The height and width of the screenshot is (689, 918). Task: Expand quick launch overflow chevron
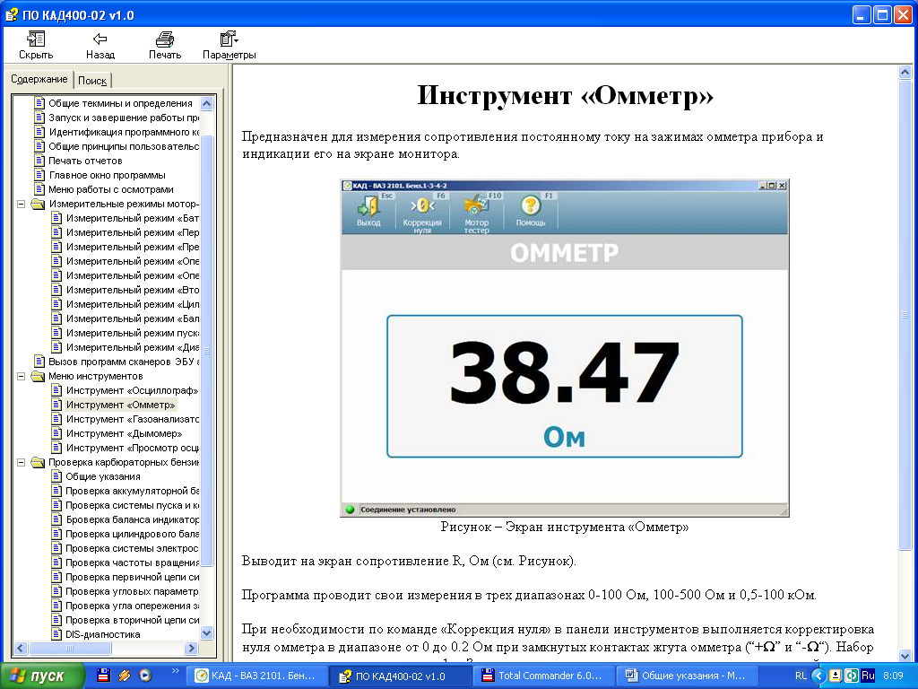tap(175, 671)
